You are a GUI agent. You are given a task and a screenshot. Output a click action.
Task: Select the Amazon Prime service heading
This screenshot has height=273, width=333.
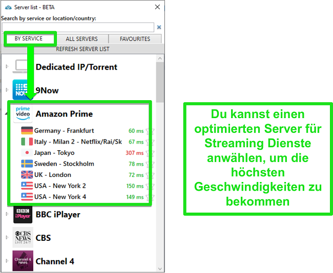64,114
